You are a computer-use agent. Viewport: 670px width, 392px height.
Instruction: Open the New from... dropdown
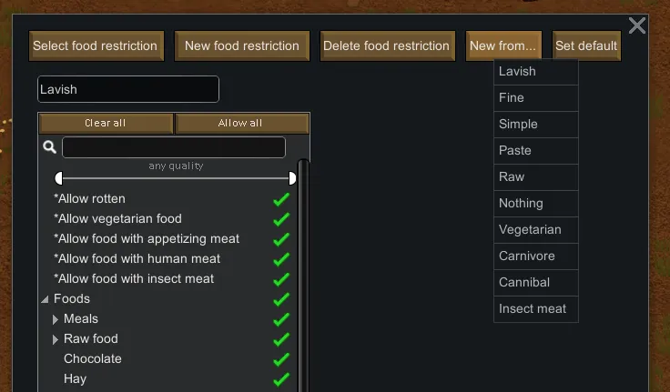click(x=503, y=45)
